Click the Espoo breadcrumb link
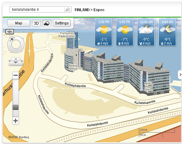 tap(99, 10)
